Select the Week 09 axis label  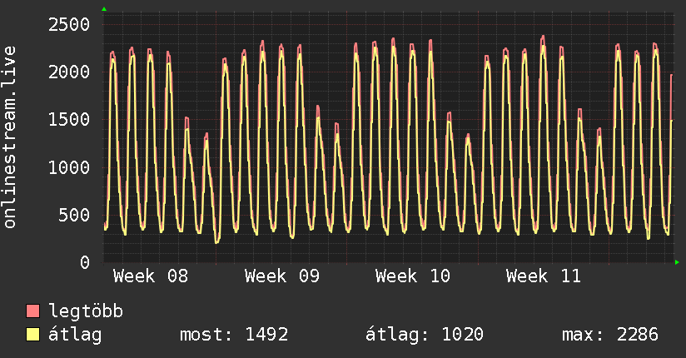pyautogui.click(x=282, y=276)
